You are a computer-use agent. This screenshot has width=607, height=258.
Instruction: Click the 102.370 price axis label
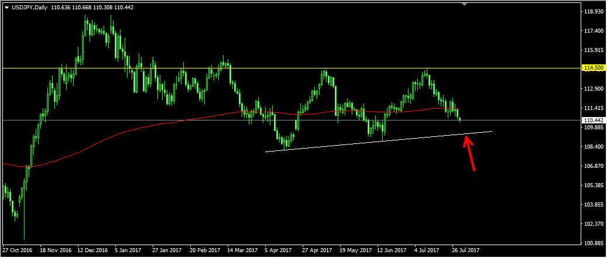pyautogui.click(x=594, y=224)
